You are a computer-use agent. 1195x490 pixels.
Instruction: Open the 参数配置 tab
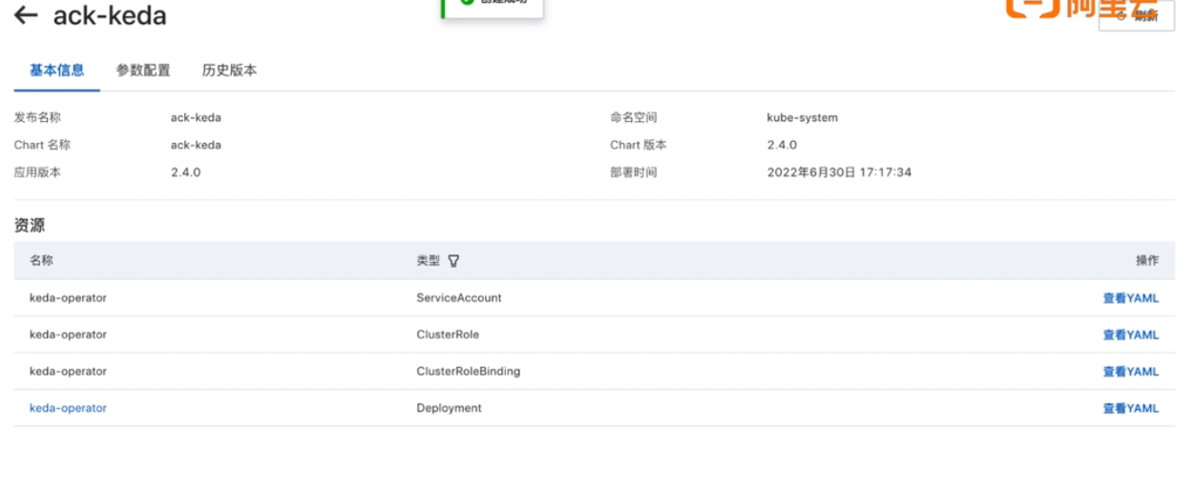143,71
